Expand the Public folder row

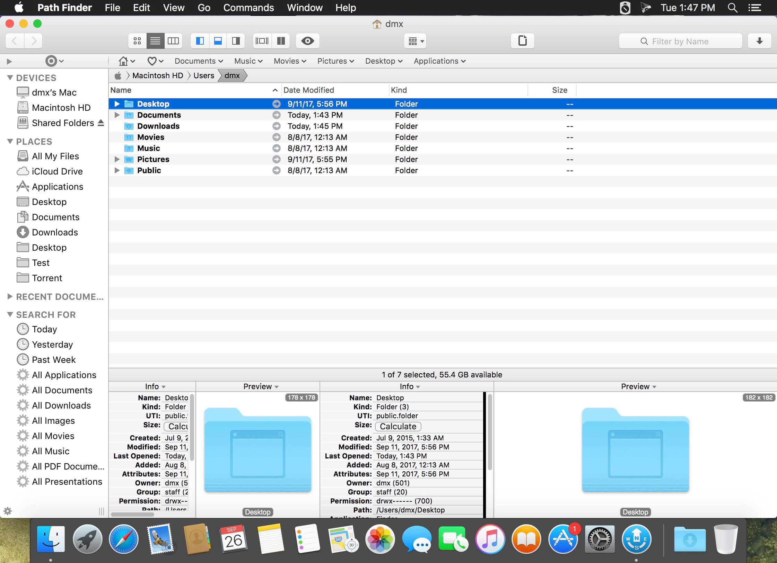click(117, 170)
